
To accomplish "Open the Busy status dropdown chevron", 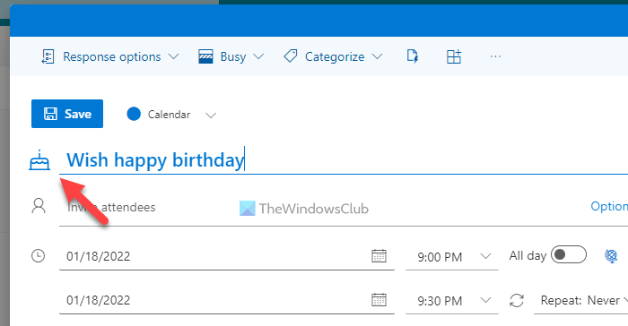I will 258,56.
